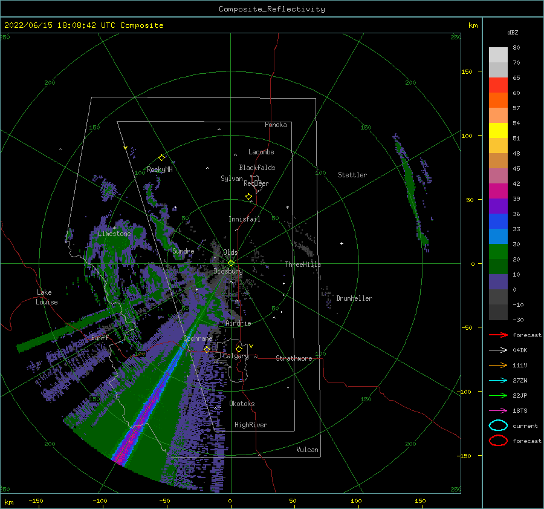Pick the magenta 39-42 dBZ swatch

coord(498,191)
